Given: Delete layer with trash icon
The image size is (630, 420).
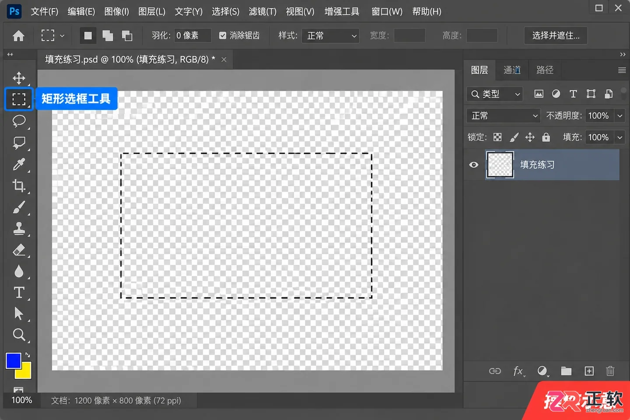Looking at the screenshot, I should tap(610, 371).
